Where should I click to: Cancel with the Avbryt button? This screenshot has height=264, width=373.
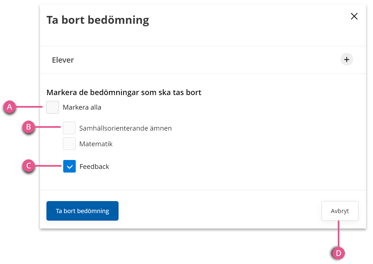(340, 211)
